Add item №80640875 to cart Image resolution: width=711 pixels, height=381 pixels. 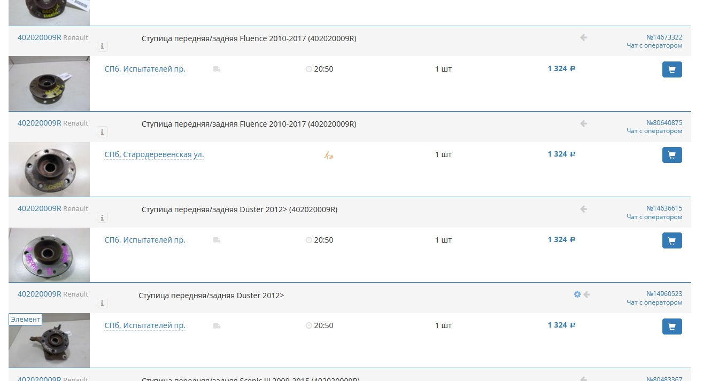click(672, 155)
